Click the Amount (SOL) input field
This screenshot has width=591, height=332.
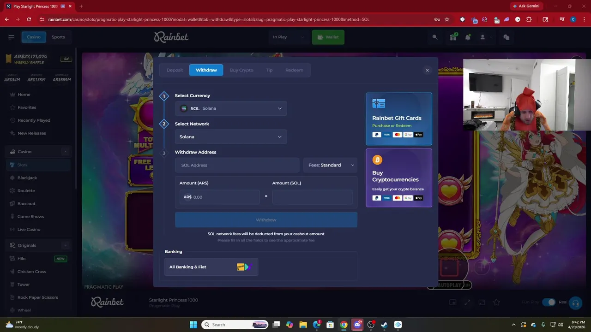click(x=313, y=197)
